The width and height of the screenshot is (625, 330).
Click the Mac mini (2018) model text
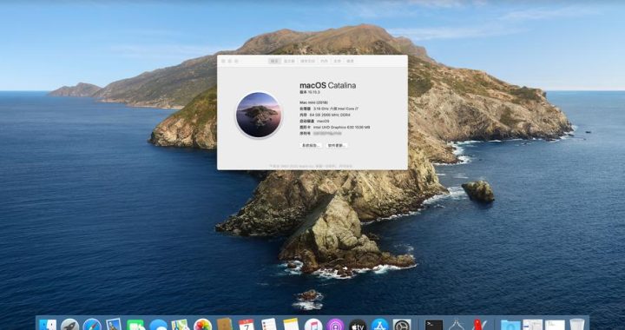click(x=313, y=102)
